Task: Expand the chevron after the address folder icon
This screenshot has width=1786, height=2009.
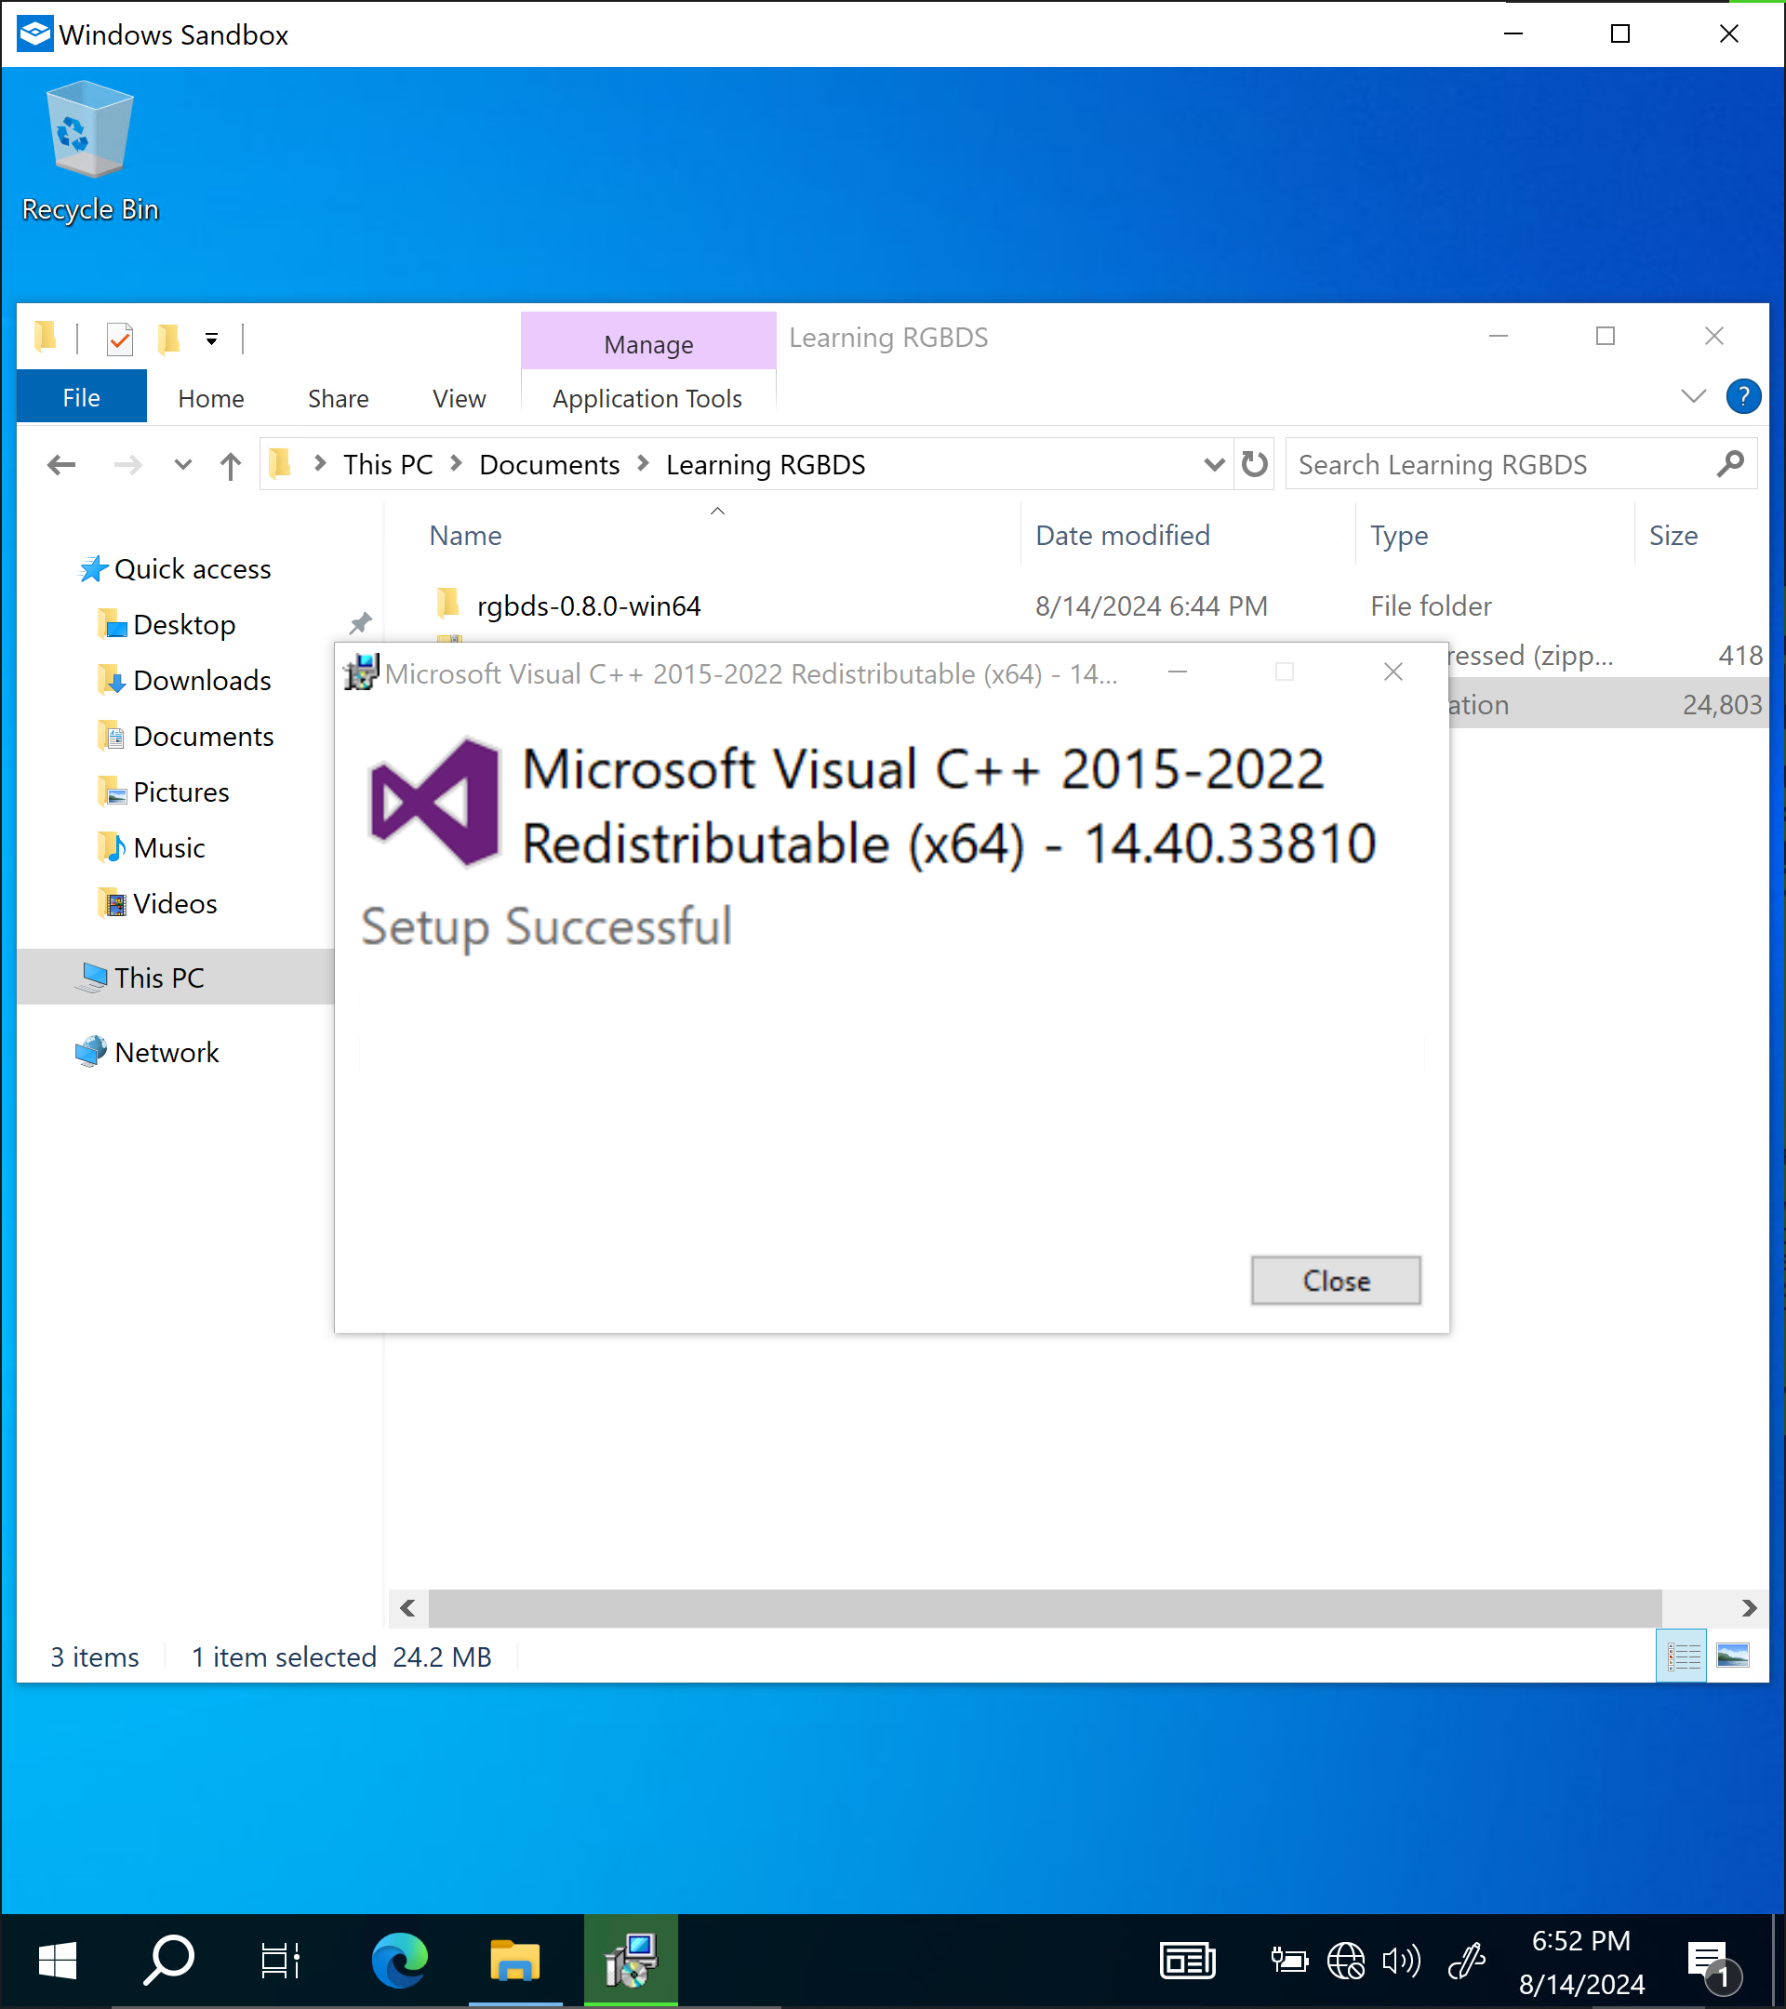Action: 319,464
